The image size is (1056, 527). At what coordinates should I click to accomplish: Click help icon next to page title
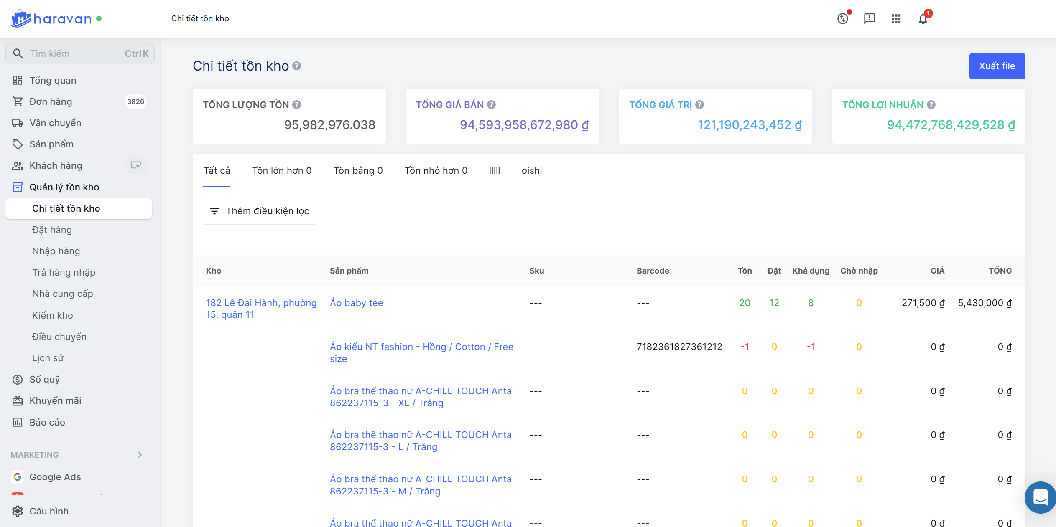click(x=296, y=66)
